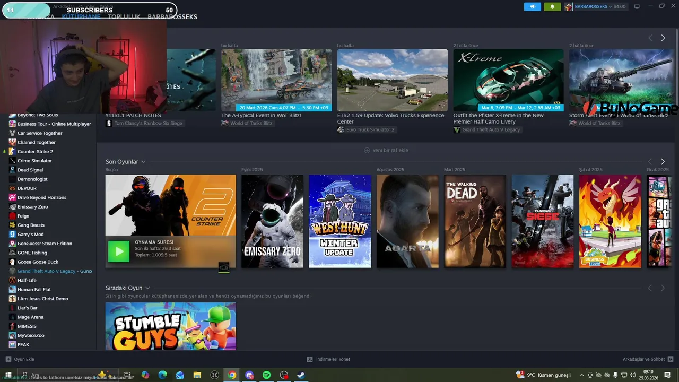Select Counter-Strike 2 in library list
The width and height of the screenshot is (679, 382).
click(35, 152)
